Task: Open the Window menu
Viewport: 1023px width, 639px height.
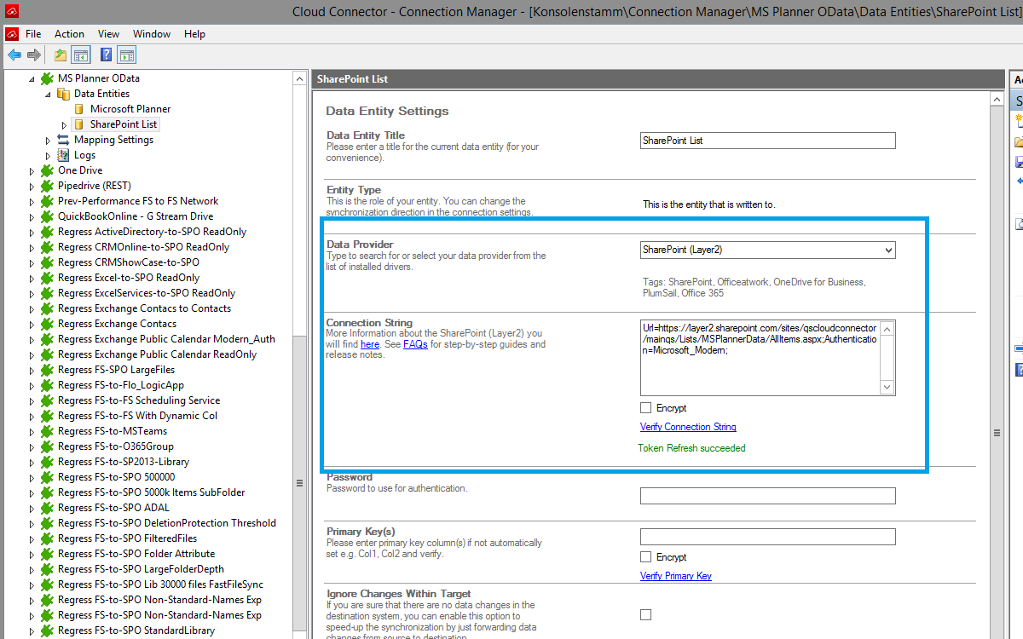Action: tap(152, 34)
